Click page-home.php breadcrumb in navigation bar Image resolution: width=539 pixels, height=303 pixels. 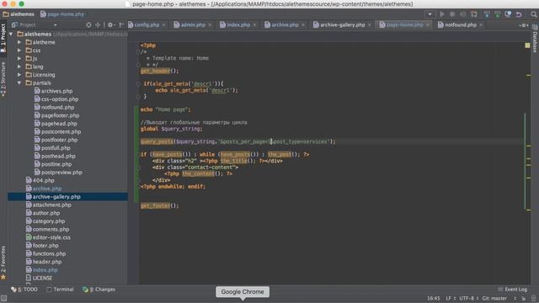click(62, 14)
